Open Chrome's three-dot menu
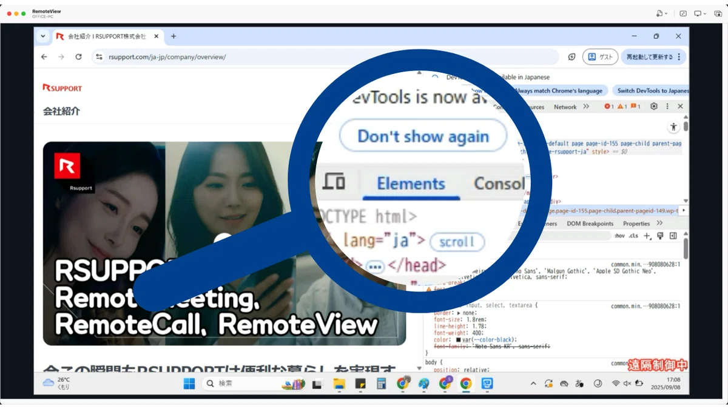 [x=679, y=57]
